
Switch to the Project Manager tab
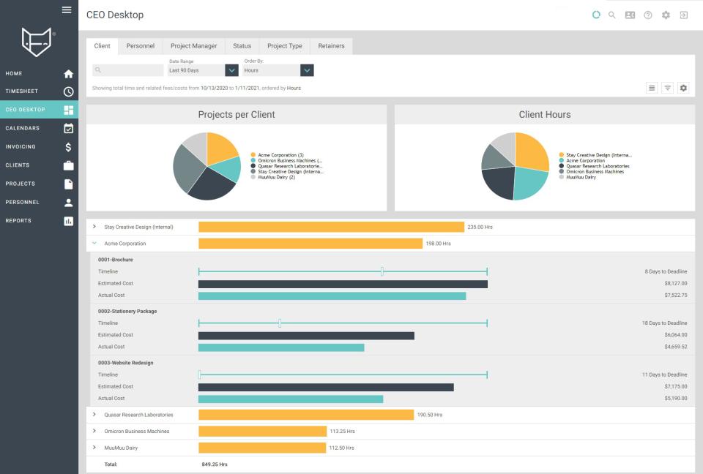pos(193,45)
